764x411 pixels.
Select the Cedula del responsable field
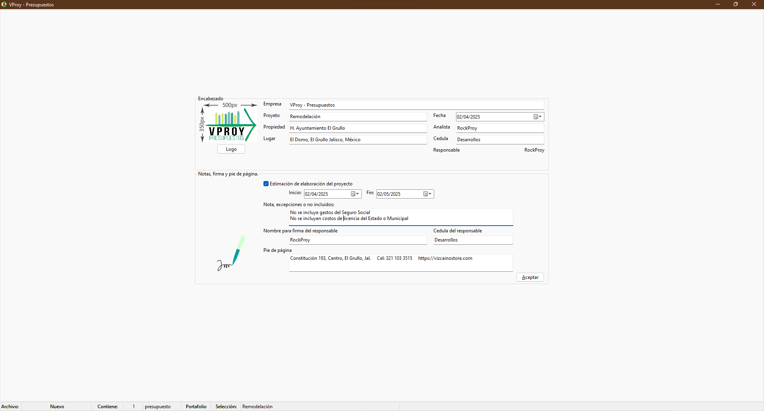point(473,240)
